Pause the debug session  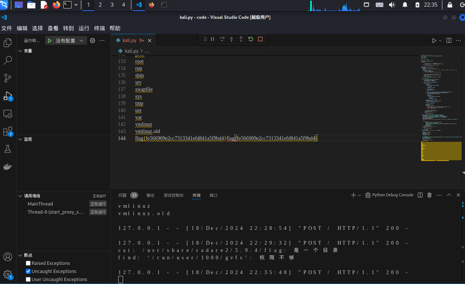pyautogui.click(x=213, y=39)
